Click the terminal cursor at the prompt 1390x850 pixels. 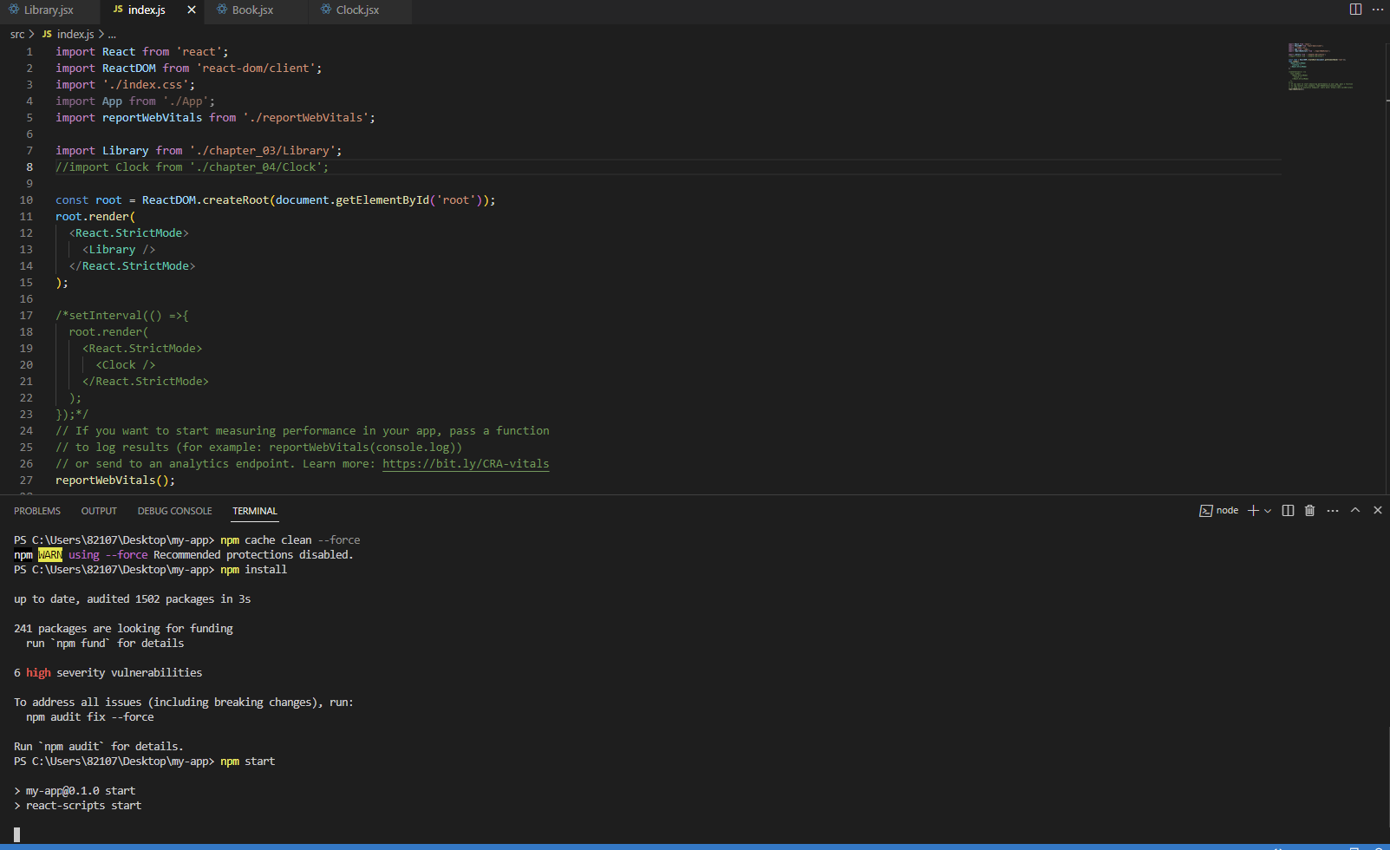(x=16, y=834)
